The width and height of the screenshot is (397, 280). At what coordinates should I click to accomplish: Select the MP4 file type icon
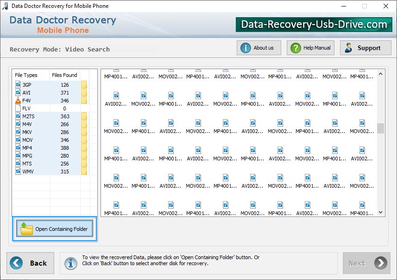[x=18, y=147]
